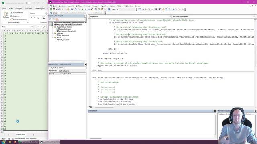Click View Code icon in Project panel
Image resolution: width=257 pixels, height=144 pixels.
(51, 19)
